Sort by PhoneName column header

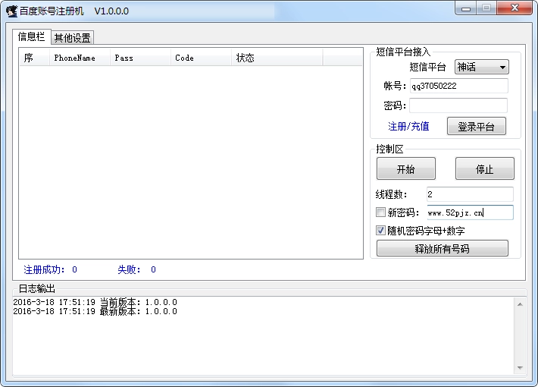click(80, 58)
